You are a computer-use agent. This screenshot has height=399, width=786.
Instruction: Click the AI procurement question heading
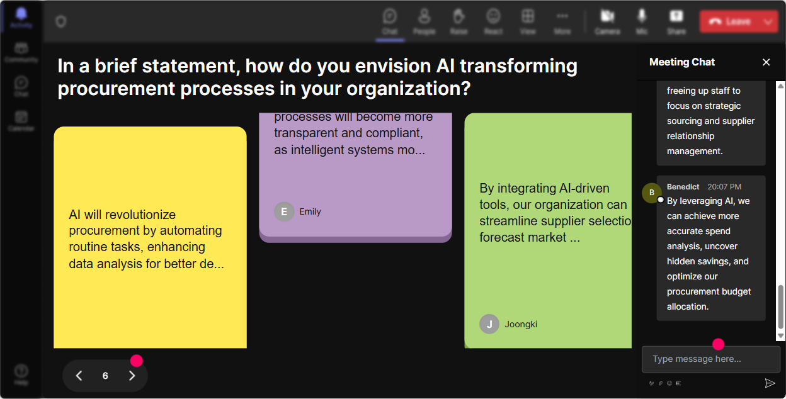[317, 77]
